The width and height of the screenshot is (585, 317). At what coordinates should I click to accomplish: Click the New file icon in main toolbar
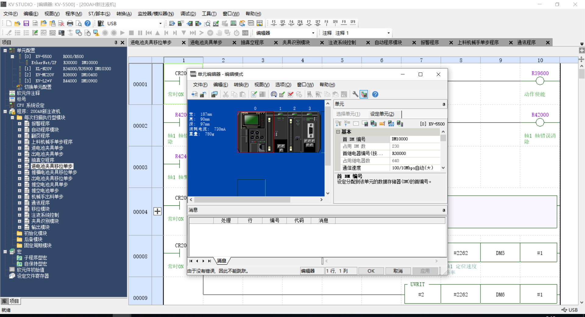(9, 23)
